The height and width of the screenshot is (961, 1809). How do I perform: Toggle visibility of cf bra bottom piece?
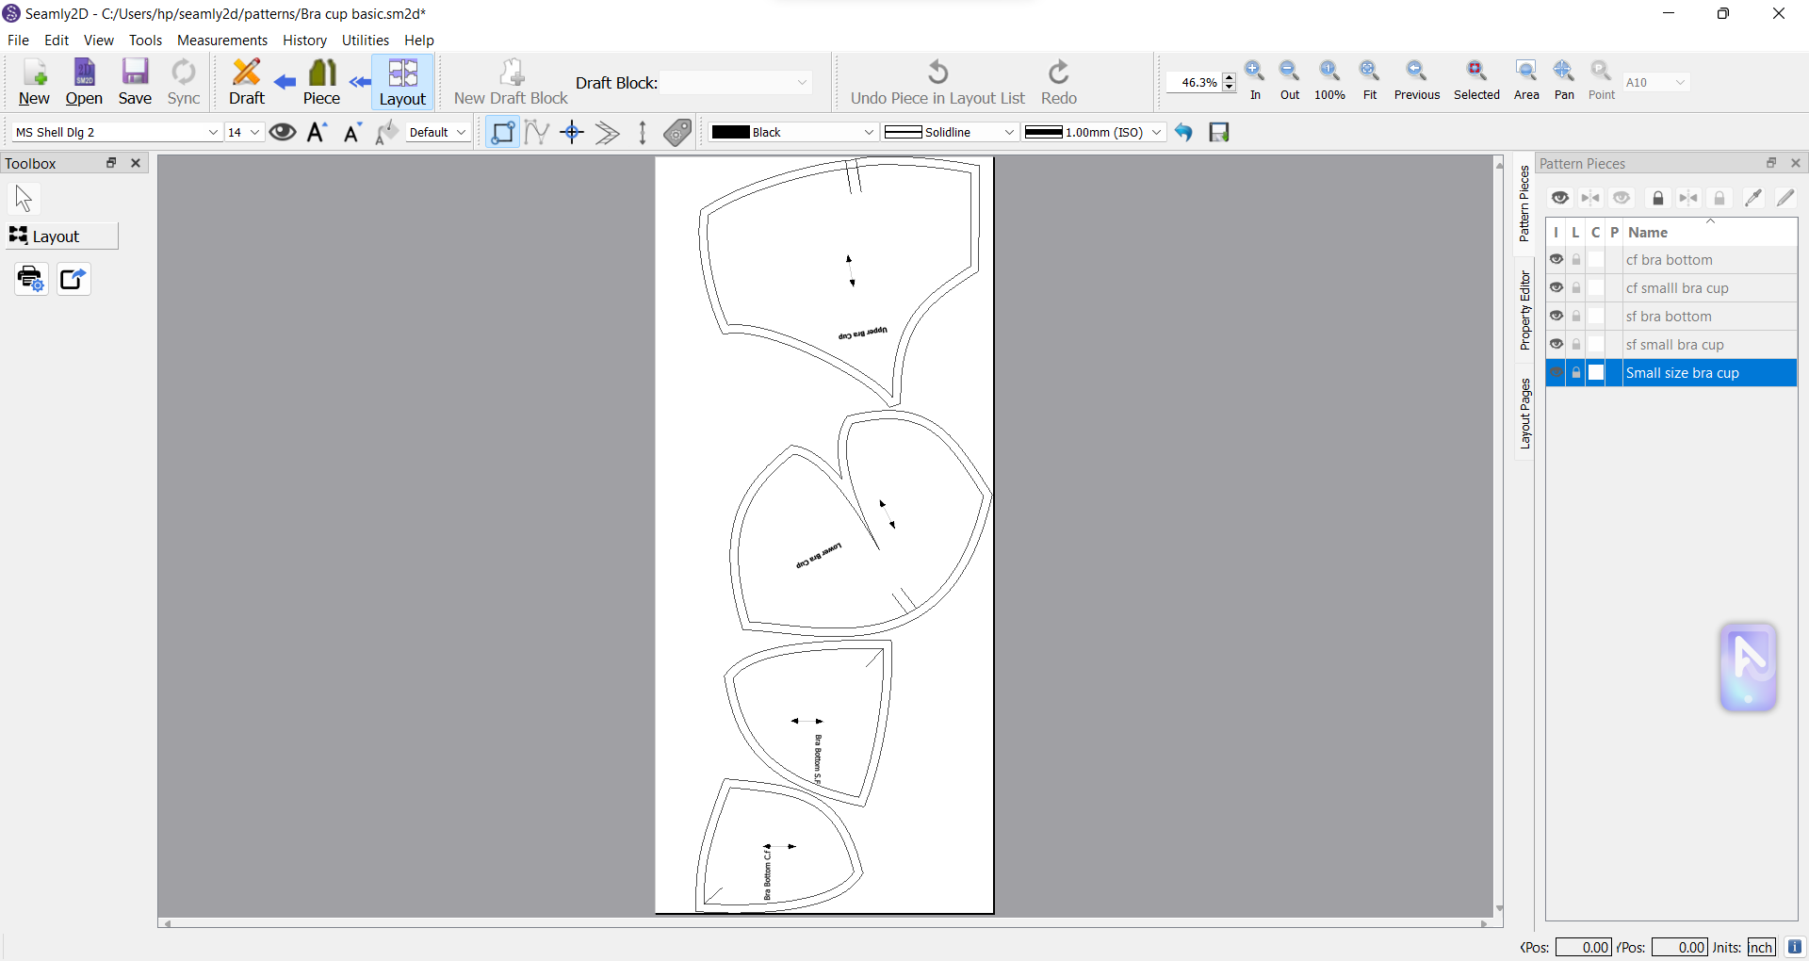[x=1556, y=260]
